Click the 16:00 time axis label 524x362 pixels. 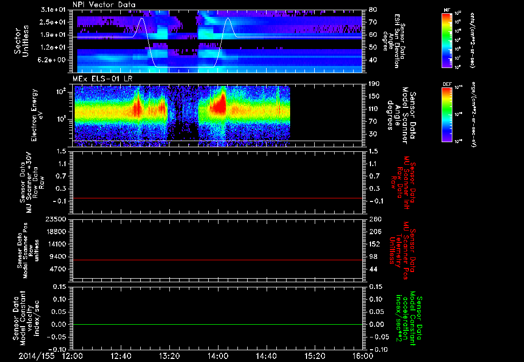pos(363,356)
